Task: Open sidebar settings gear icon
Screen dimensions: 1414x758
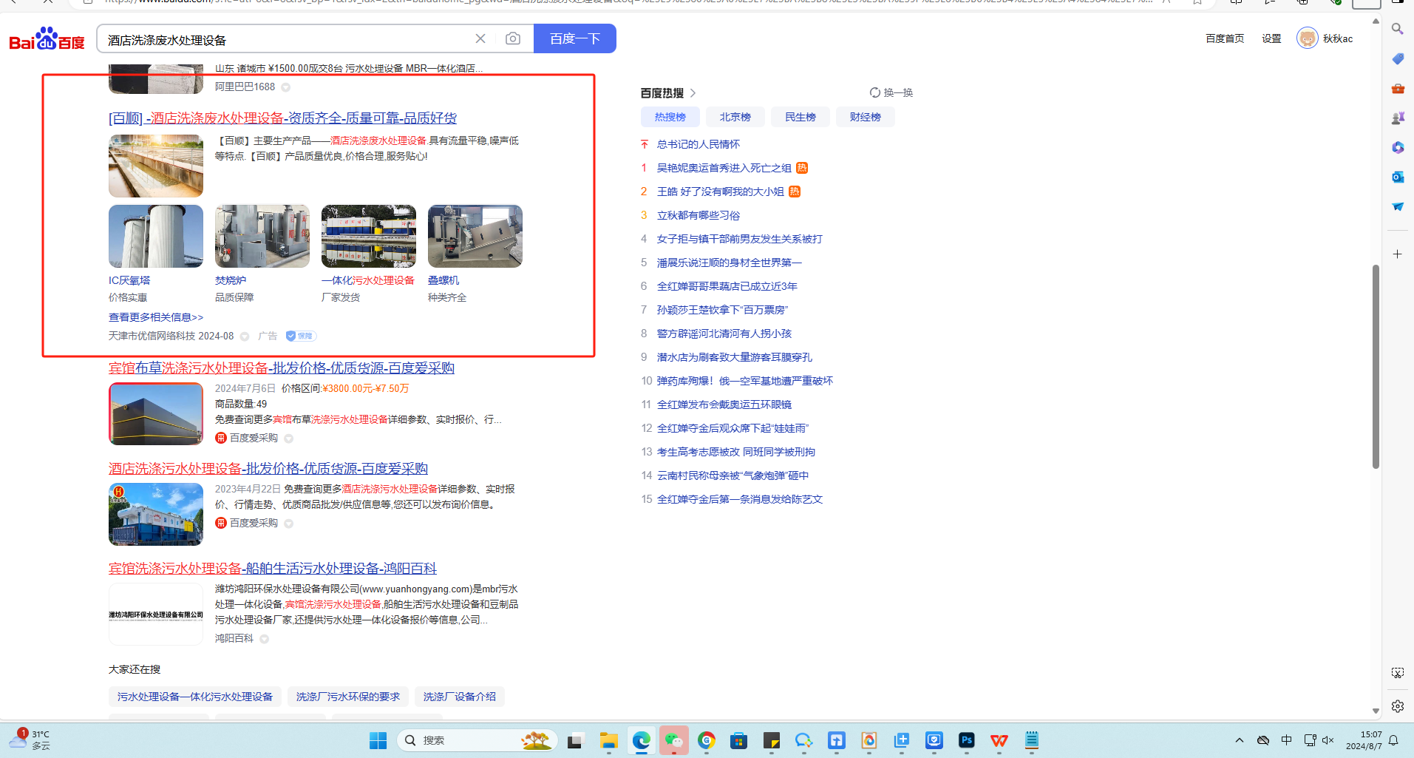Action: tap(1397, 706)
